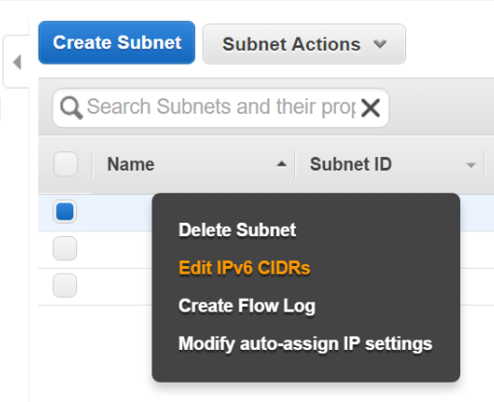The image size is (494, 402).
Task: Open the Subnet Actions dropdown
Action: pyautogui.click(x=304, y=44)
